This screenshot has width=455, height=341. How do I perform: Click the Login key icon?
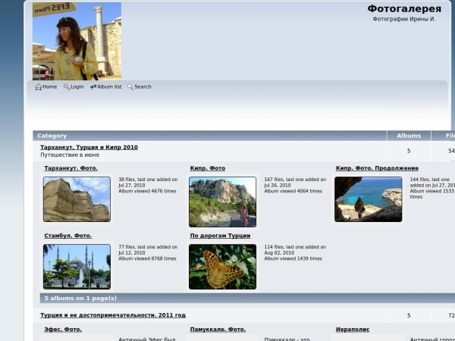click(x=67, y=87)
